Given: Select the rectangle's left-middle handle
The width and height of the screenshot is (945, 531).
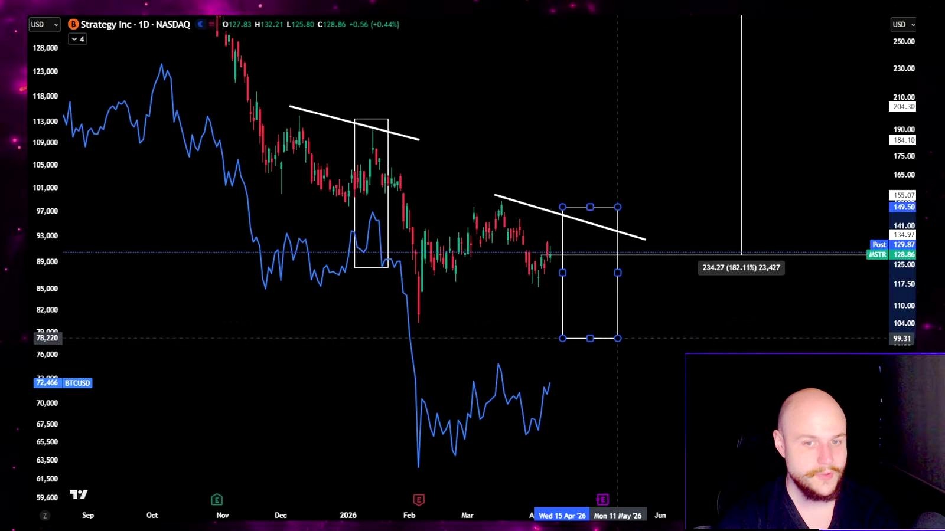Looking at the screenshot, I should tap(562, 273).
